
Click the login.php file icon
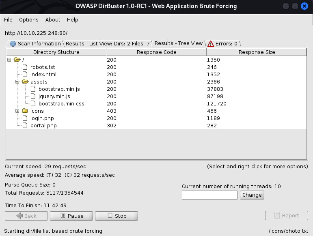(25, 118)
